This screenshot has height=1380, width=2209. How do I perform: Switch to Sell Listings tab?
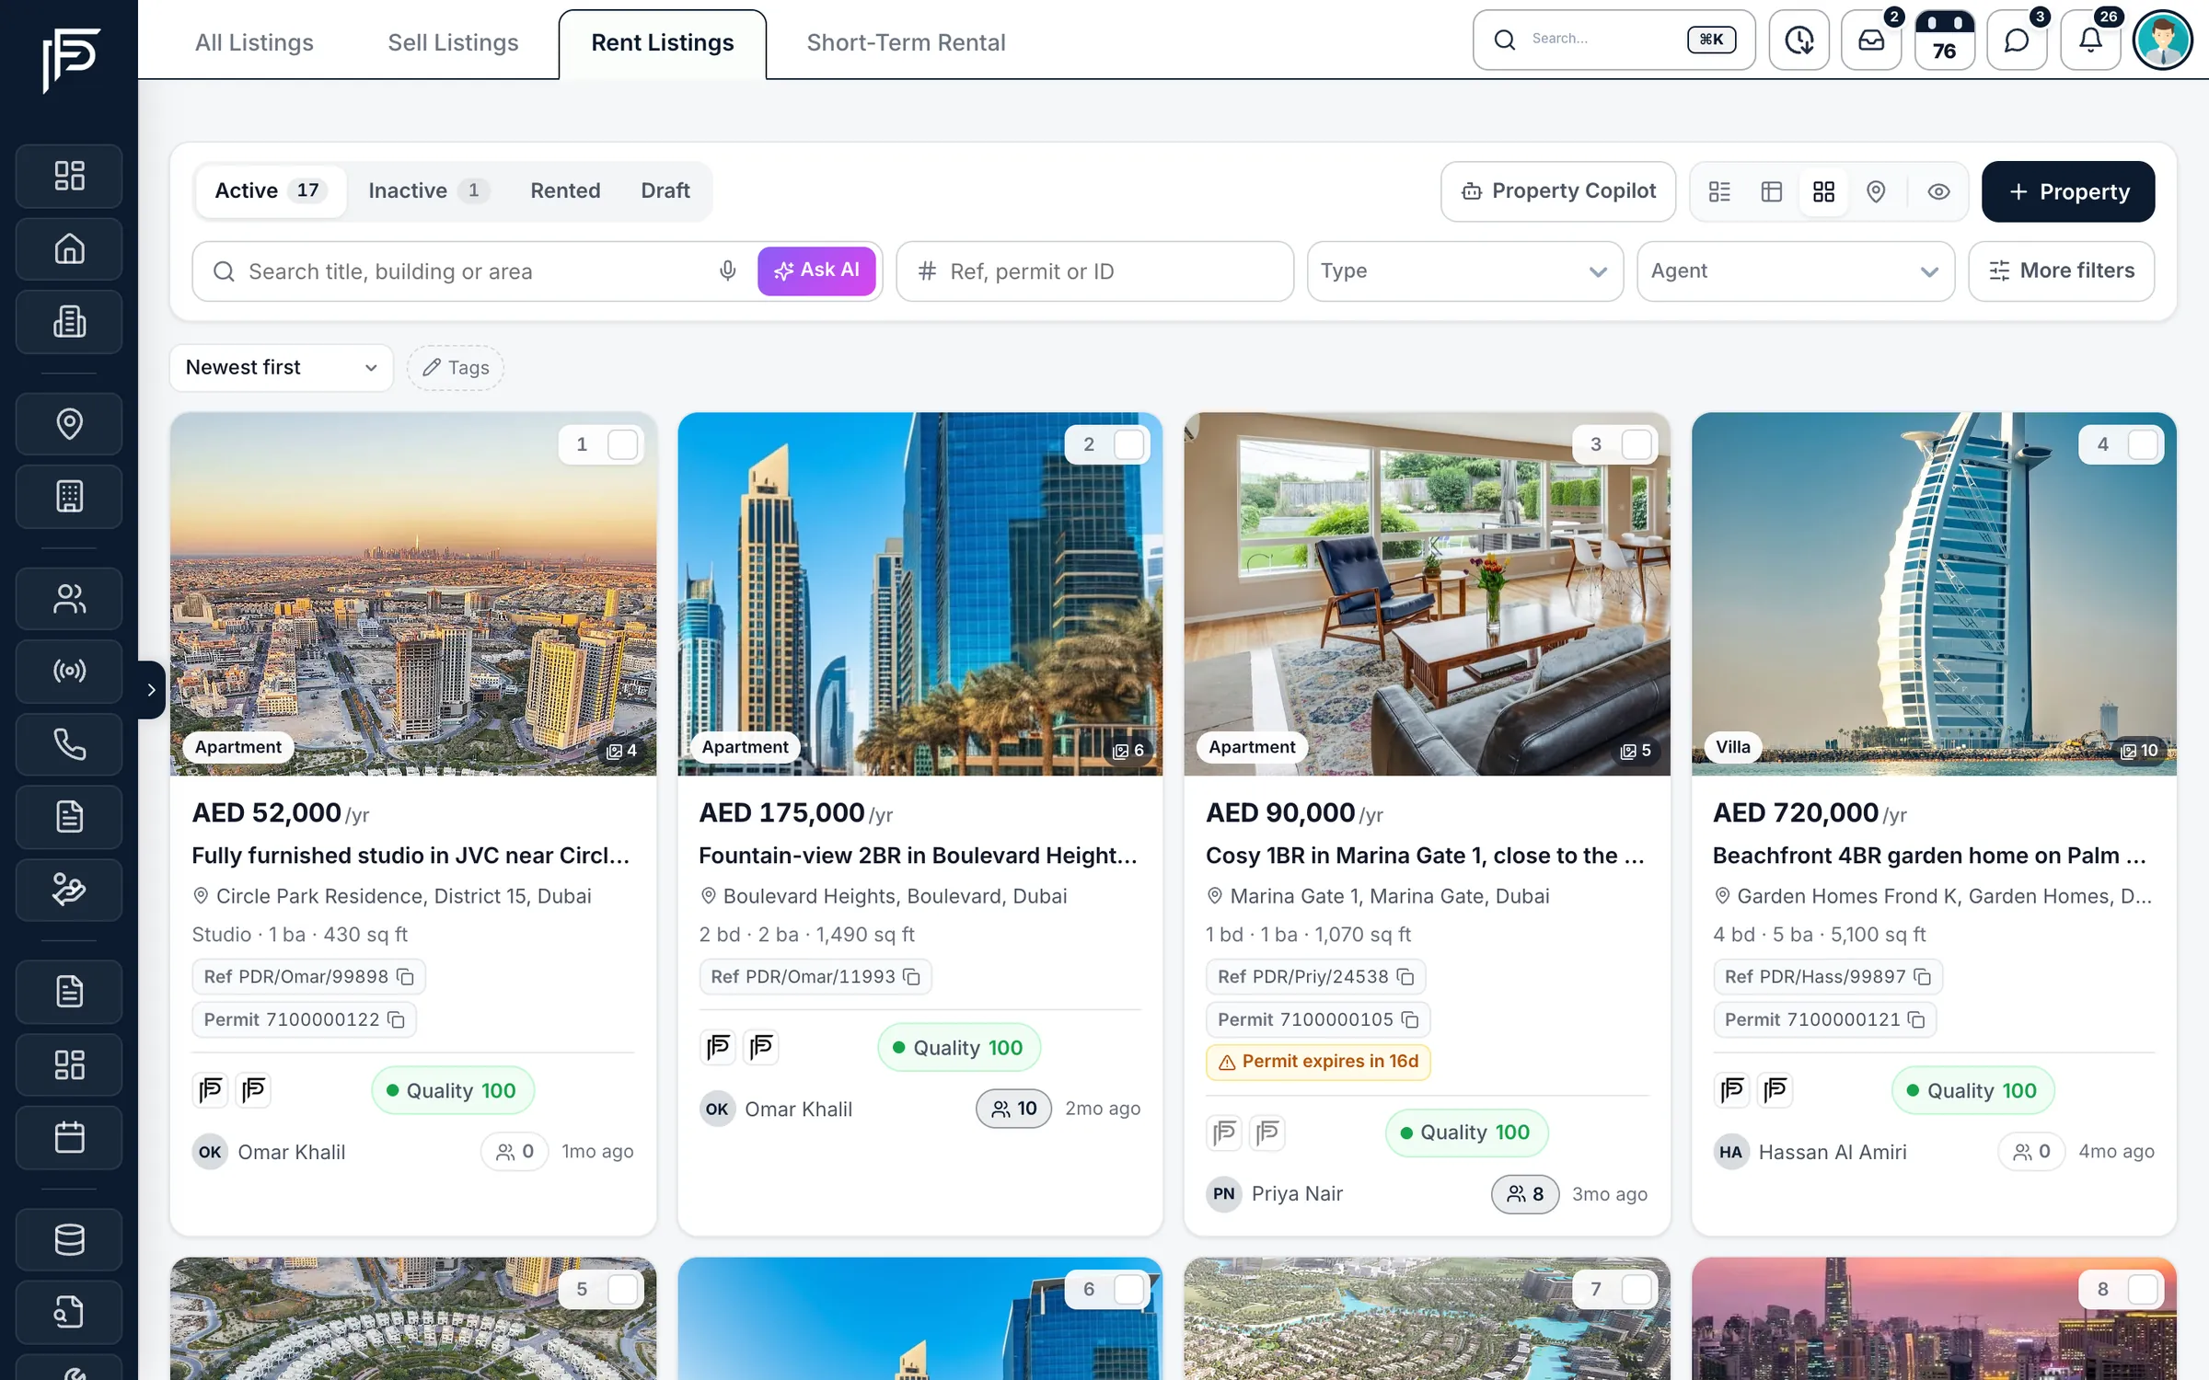tap(453, 42)
